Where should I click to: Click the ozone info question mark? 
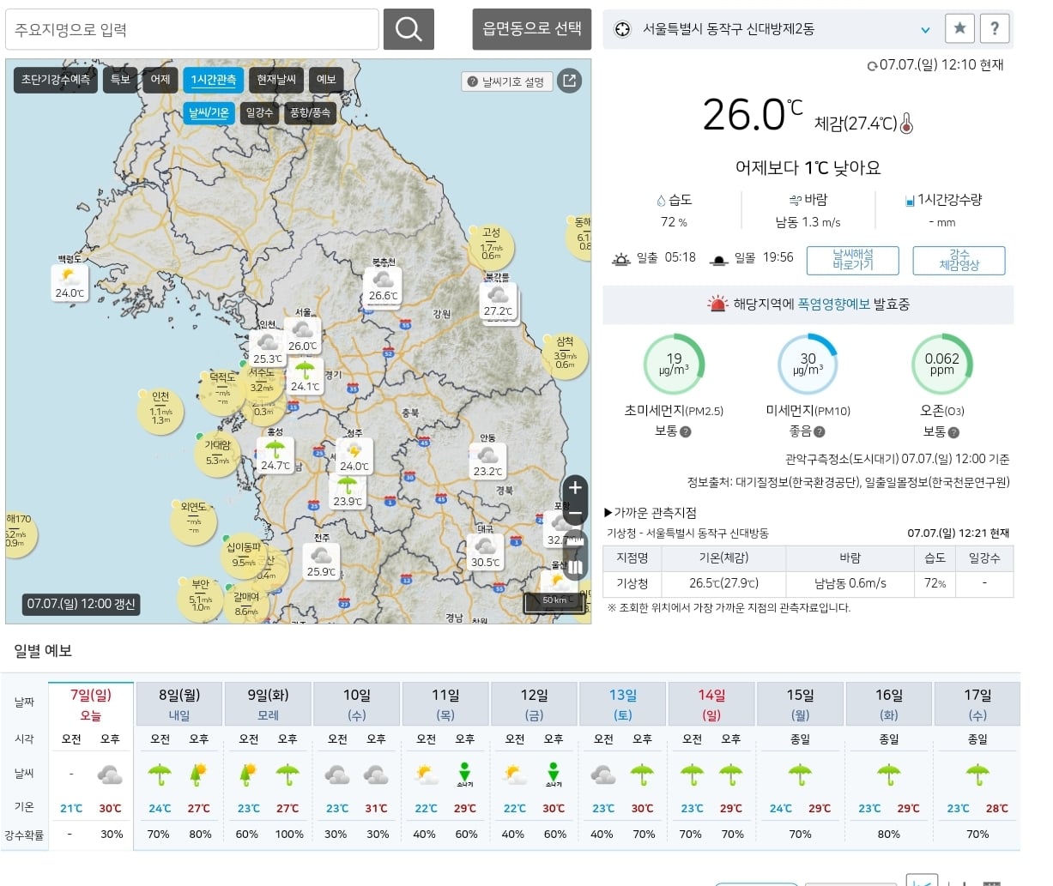(x=953, y=432)
